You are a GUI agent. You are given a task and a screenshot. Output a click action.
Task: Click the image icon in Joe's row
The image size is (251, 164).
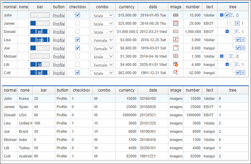(x=176, y=48)
